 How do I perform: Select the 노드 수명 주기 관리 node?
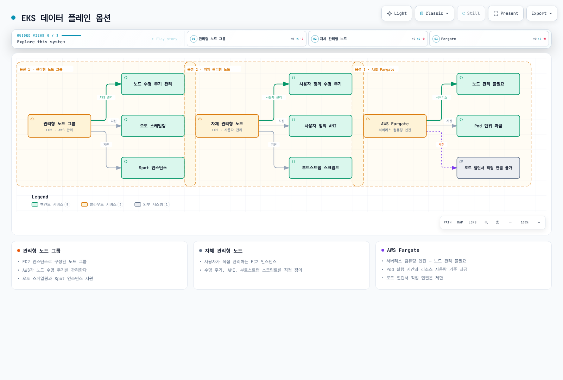(x=153, y=84)
